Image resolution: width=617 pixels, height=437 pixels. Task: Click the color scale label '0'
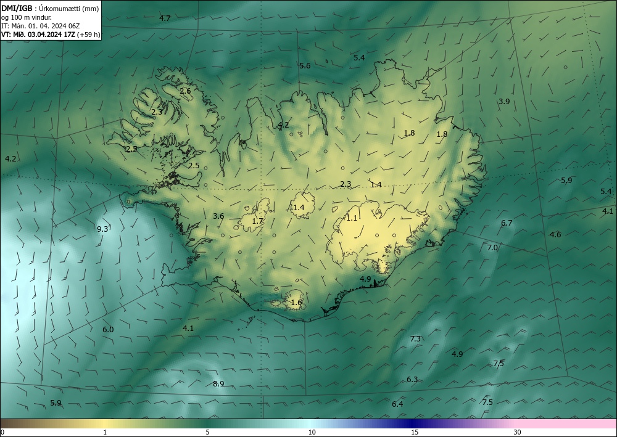pyautogui.click(x=2, y=432)
